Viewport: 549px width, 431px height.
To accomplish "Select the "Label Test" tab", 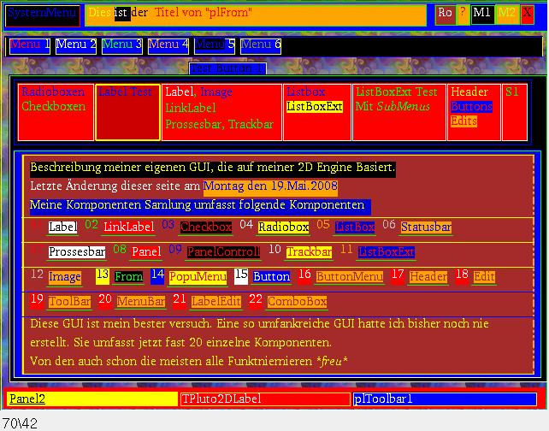I will tap(127, 111).
